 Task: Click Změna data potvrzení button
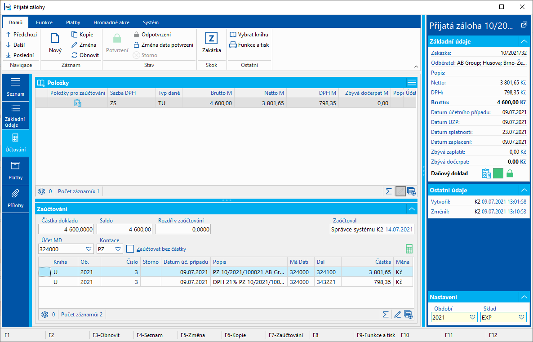163,45
